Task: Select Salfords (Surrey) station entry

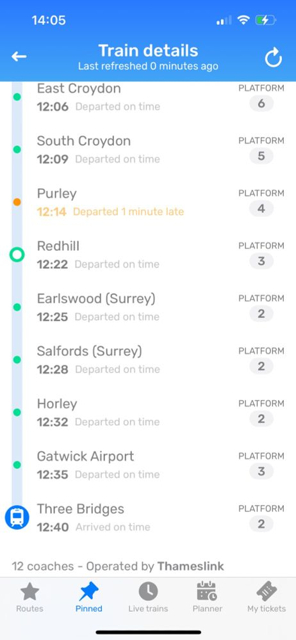Action: tap(148, 360)
